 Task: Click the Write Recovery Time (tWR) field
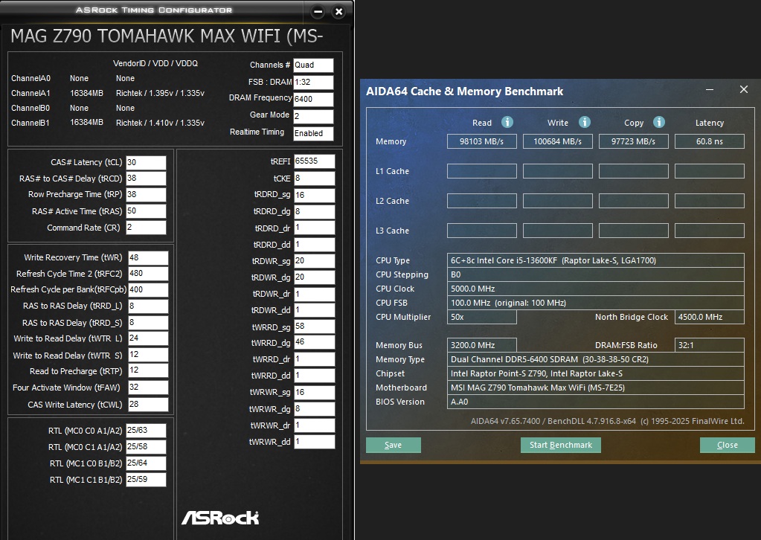(x=148, y=257)
